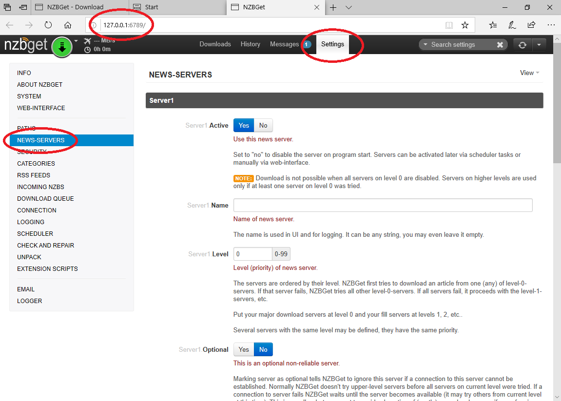Image resolution: width=561 pixels, height=401 pixels.
Task: Open SCHEDULER settings section
Action: (35, 233)
